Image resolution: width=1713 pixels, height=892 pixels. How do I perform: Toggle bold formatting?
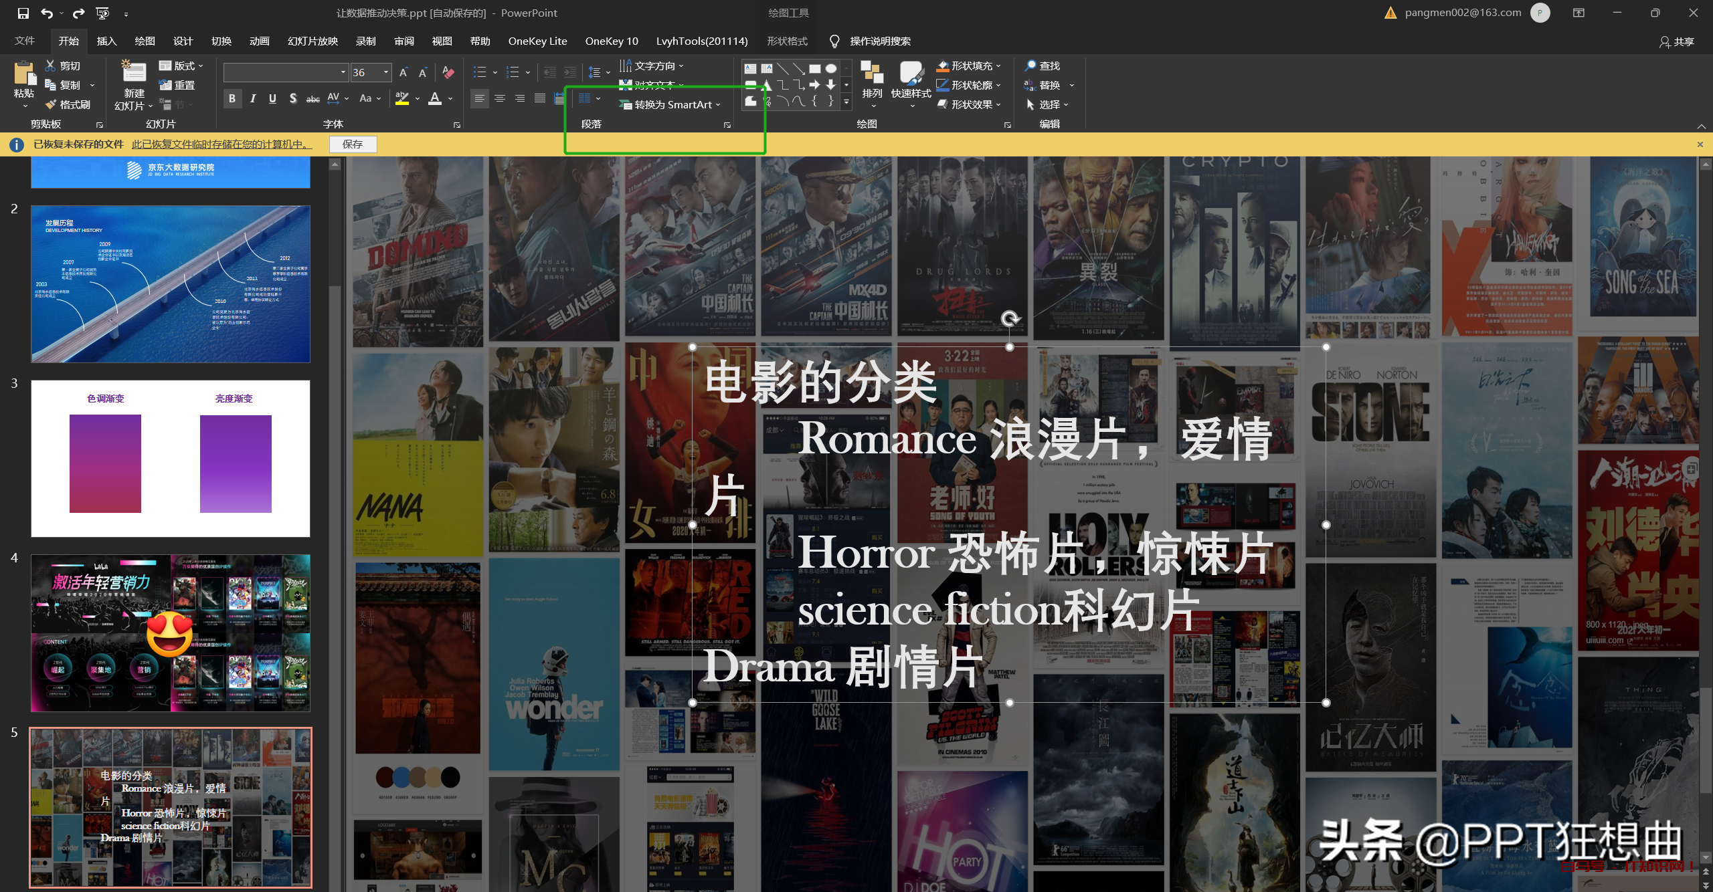(x=232, y=99)
